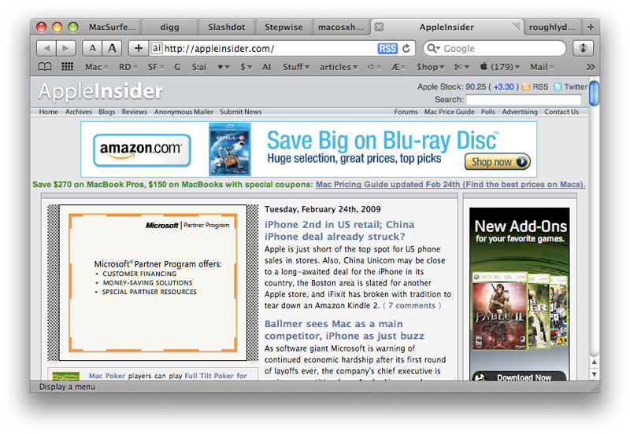Click the scroll down arrow
The image size is (630, 434).
(x=594, y=374)
